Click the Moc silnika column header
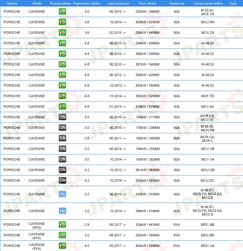This screenshot has width=243, height=251. point(148,3)
